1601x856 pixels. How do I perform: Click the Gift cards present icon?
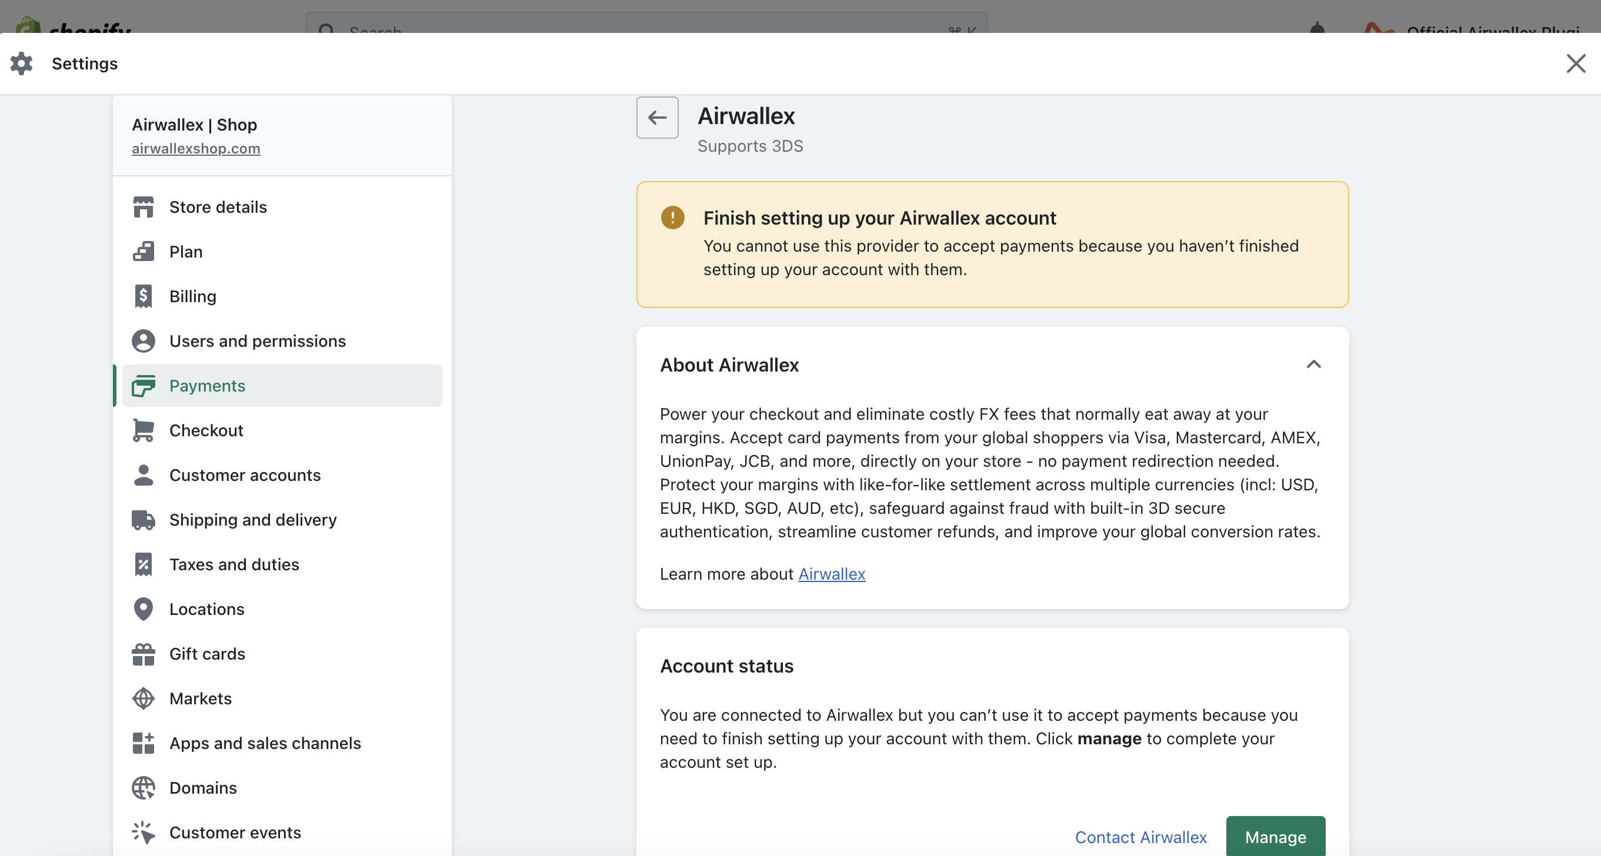[143, 654]
